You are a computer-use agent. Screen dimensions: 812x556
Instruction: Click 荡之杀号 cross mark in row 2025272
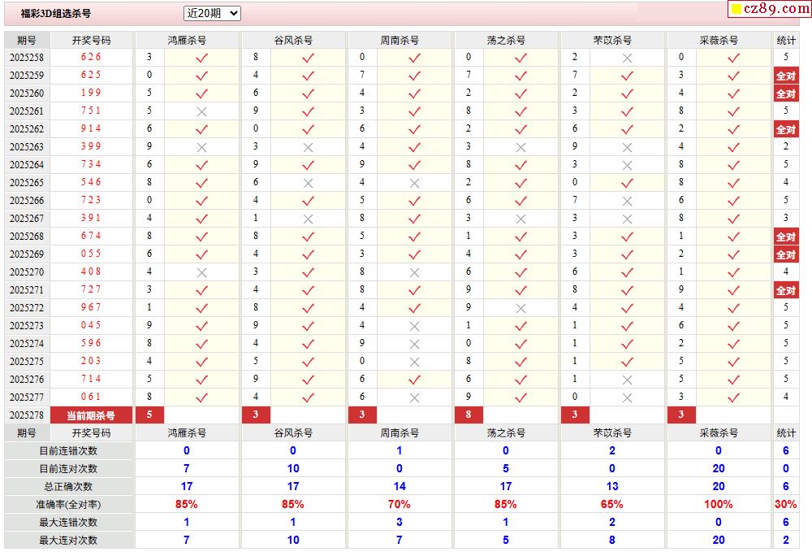point(520,308)
